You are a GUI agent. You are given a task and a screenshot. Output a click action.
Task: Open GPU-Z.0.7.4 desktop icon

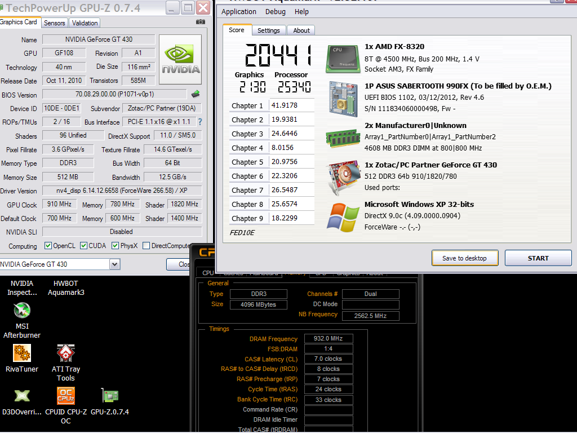(x=110, y=401)
